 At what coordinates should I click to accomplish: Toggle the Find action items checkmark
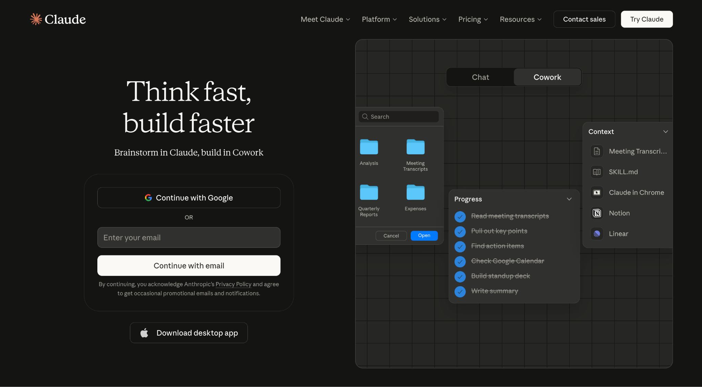[460, 246]
